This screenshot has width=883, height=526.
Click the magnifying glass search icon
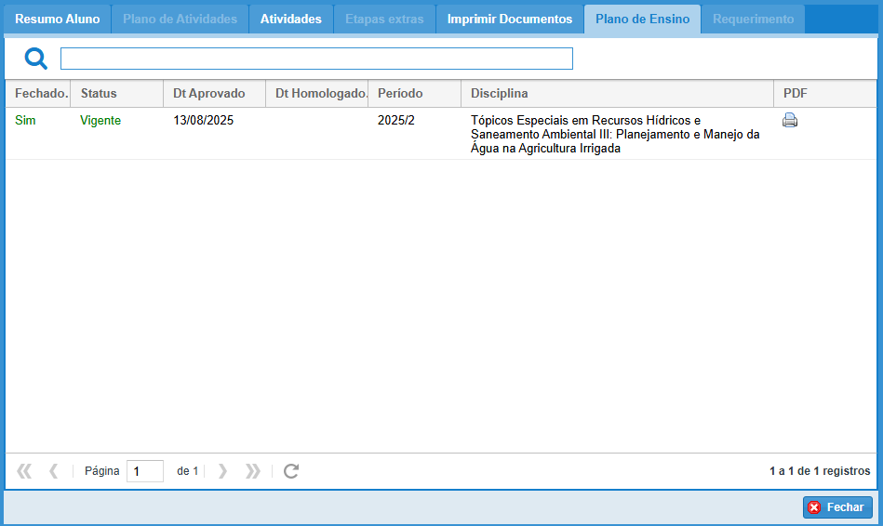pyautogui.click(x=35, y=59)
